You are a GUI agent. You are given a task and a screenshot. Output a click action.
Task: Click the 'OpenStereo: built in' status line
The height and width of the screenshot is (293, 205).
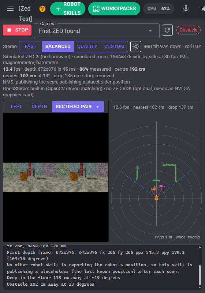pyautogui.click(x=96, y=92)
